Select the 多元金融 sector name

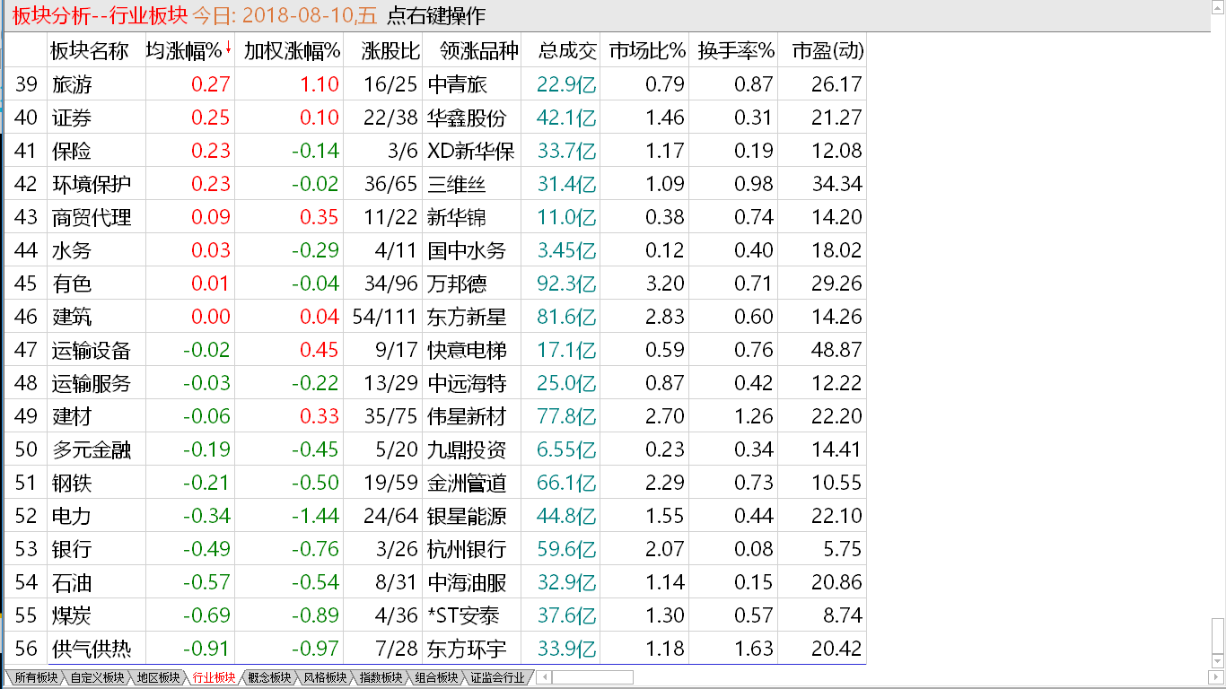click(92, 449)
